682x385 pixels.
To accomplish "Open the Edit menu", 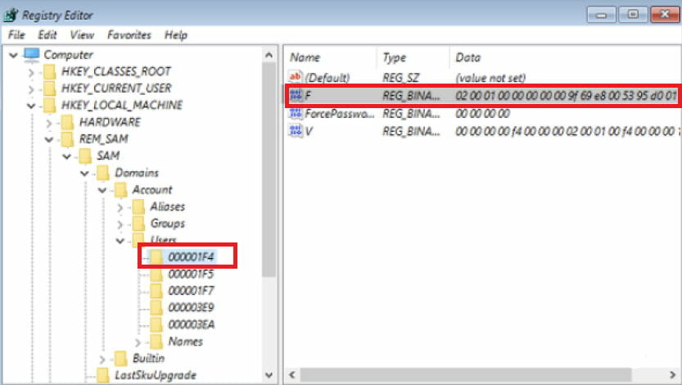I will 47,34.
